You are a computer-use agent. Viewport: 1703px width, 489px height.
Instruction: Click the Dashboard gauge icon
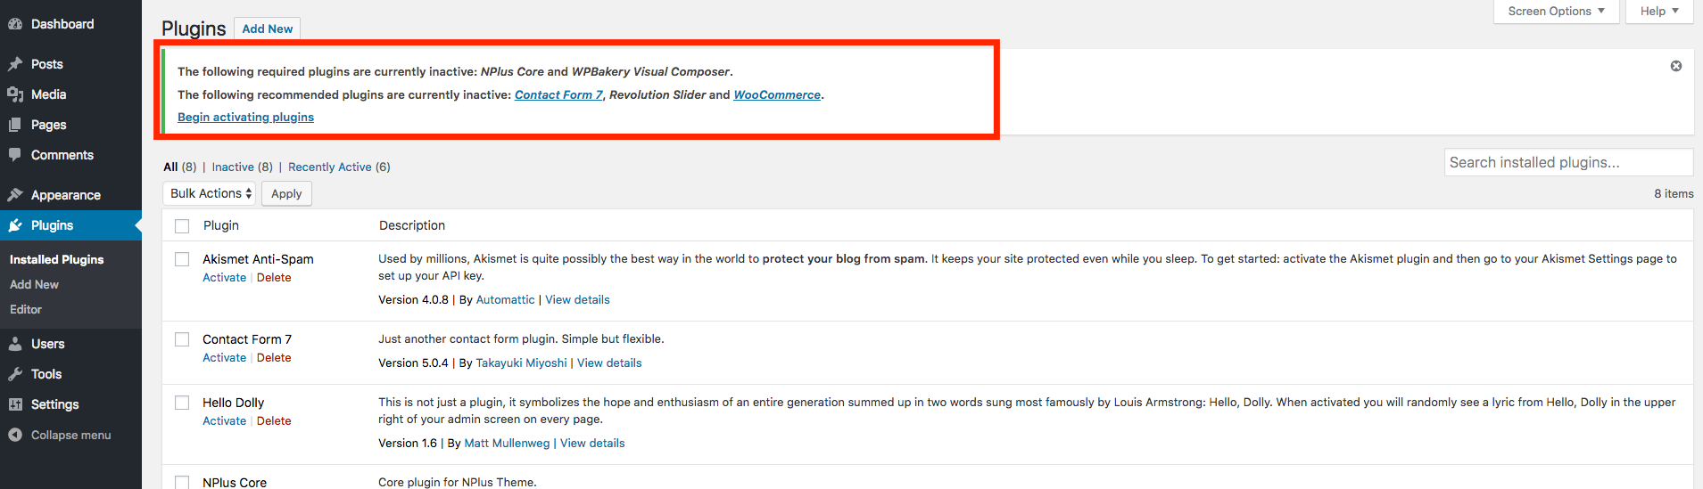[15, 24]
